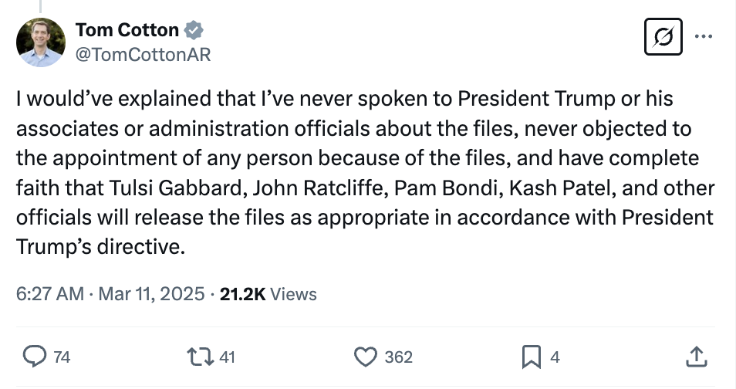This screenshot has width=736, height=389.
Task: Click the 6:27 AM timestamp
Action: coord(49,294)
